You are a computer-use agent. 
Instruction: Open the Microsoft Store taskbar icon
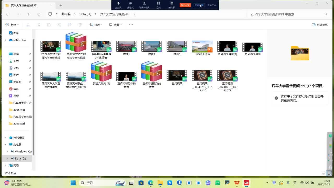[x=141, y=183]
